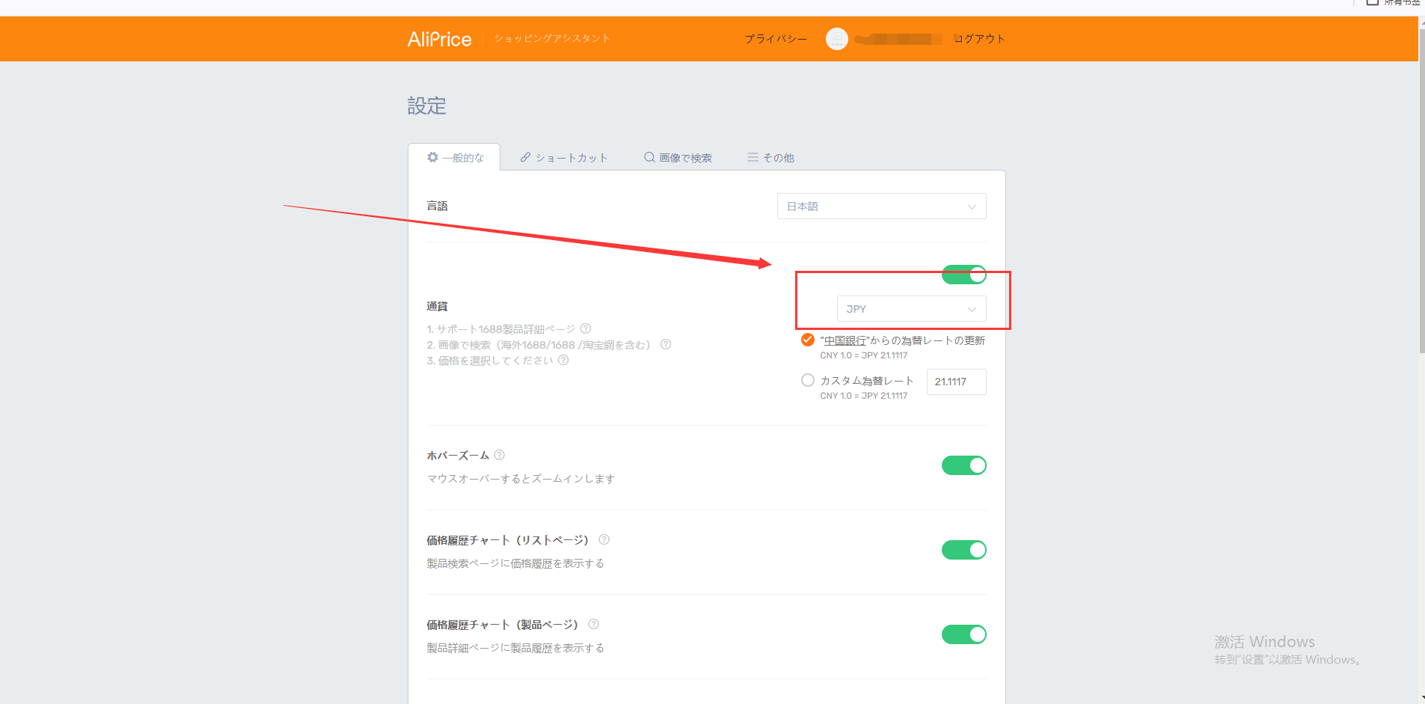
Task: Click rate text under カスタム為替レート option
Action: point(863,396)
